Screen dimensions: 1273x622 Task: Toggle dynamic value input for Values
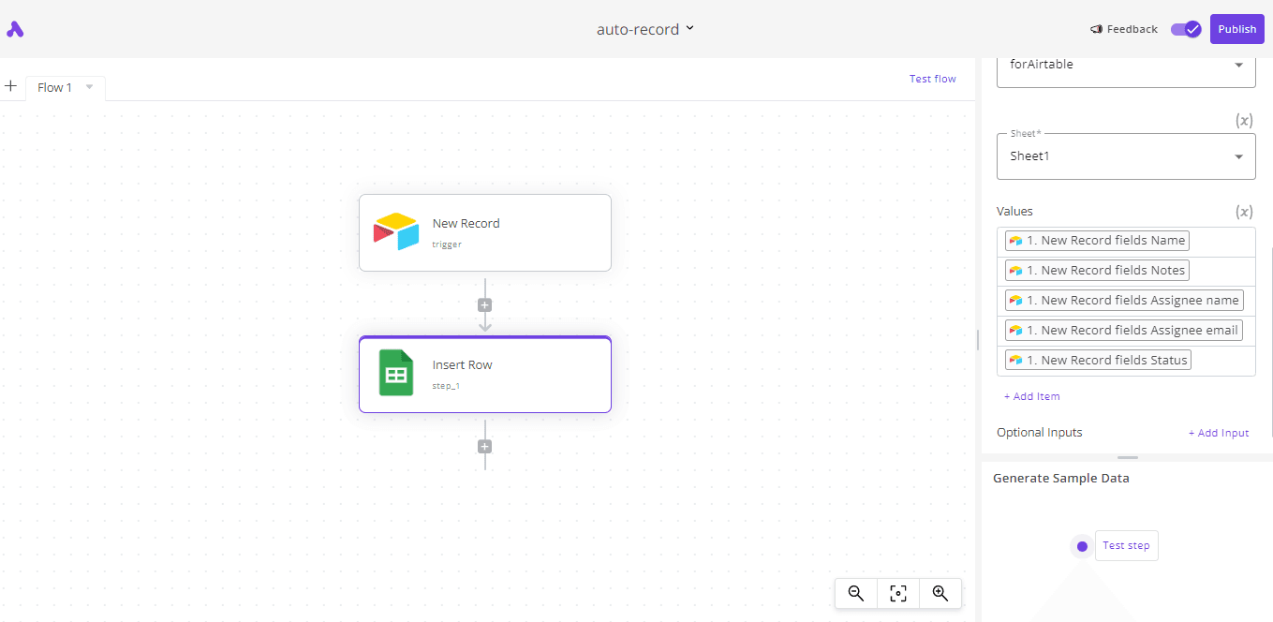[x=1244, y=212]
